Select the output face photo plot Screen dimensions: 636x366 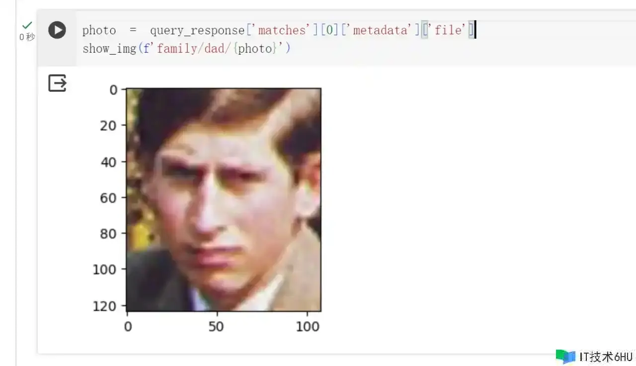pyautogui.click(x=224, y=199)
